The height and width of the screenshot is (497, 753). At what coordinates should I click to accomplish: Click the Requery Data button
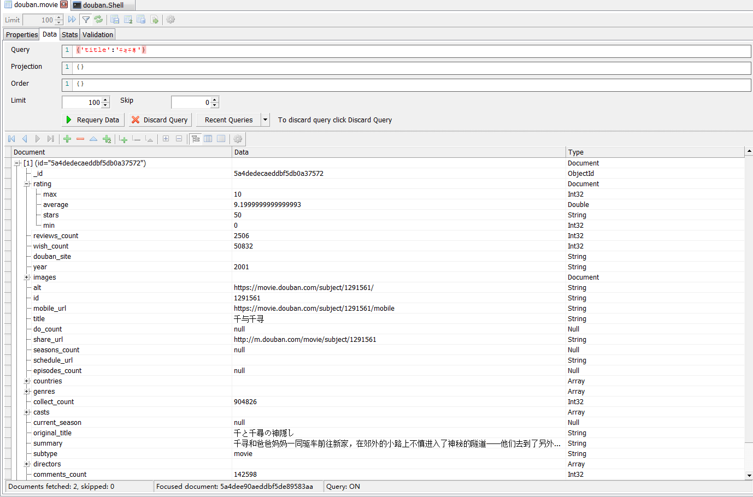[93, 120]
